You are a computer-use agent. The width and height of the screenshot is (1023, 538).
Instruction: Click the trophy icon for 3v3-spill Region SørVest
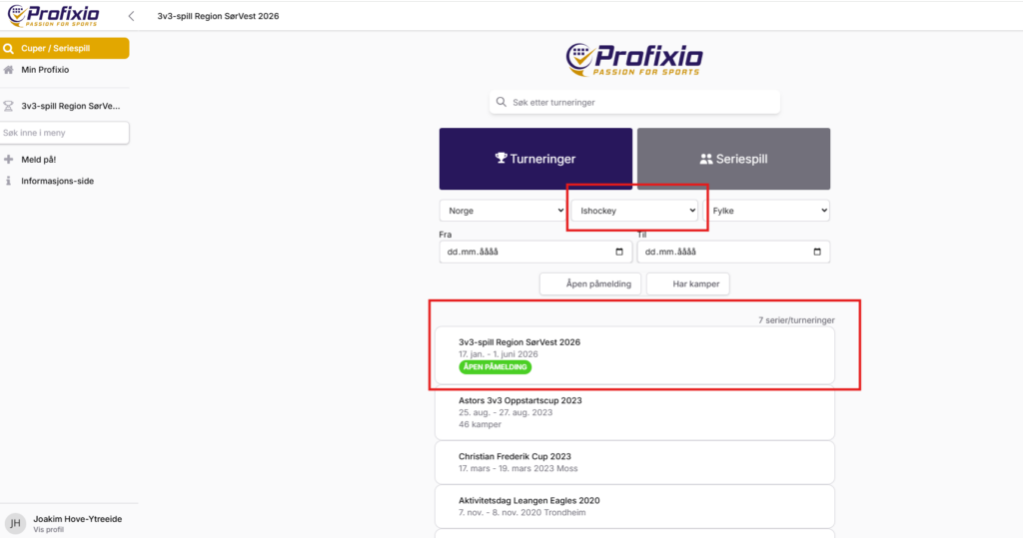pos(9,105)
